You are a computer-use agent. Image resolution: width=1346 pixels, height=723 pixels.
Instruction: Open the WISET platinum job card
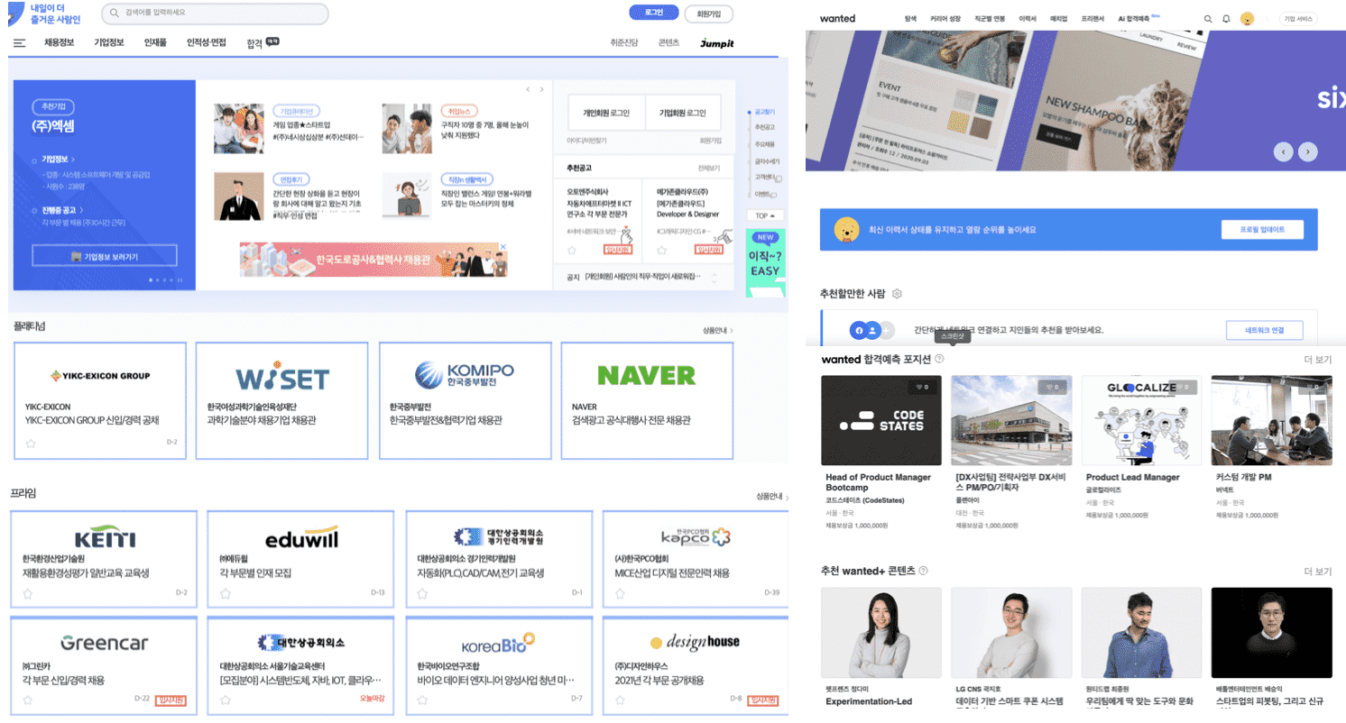point(281,401)
